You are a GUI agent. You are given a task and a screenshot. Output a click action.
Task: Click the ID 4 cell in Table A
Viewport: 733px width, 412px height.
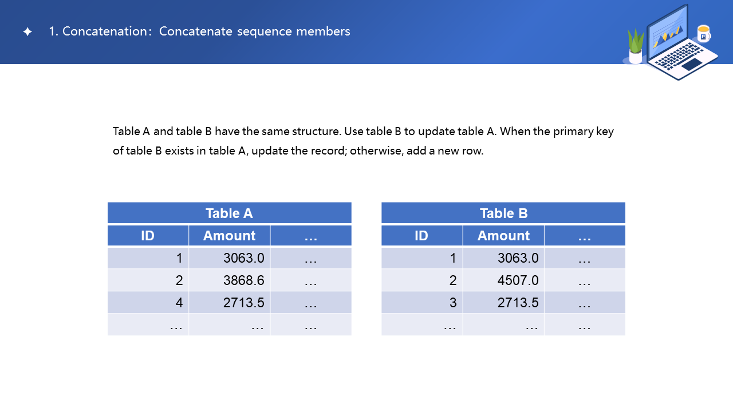[x=148, y=303]
